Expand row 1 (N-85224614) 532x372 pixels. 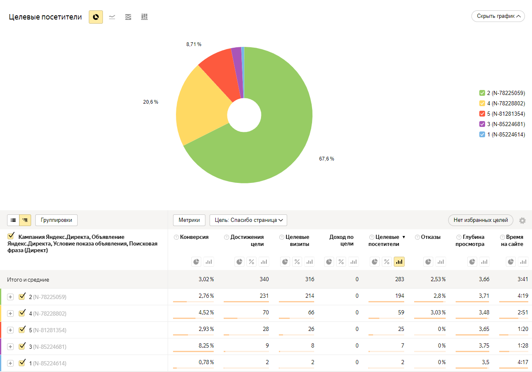[x=10, y=363]
